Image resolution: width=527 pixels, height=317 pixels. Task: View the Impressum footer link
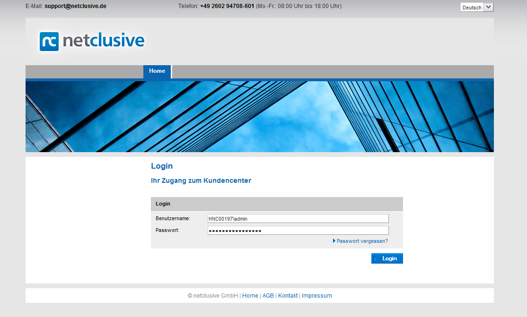click(317, 296)
